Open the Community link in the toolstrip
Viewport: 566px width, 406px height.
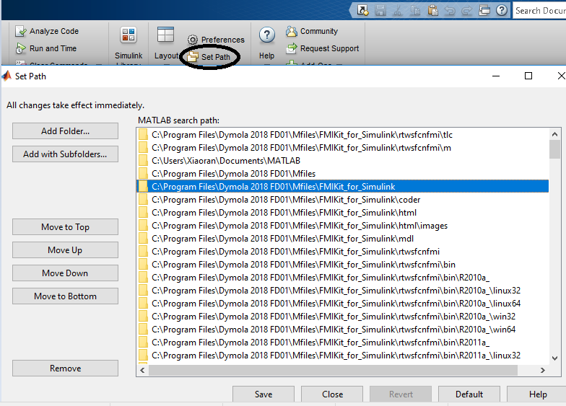tap(312, 32)
